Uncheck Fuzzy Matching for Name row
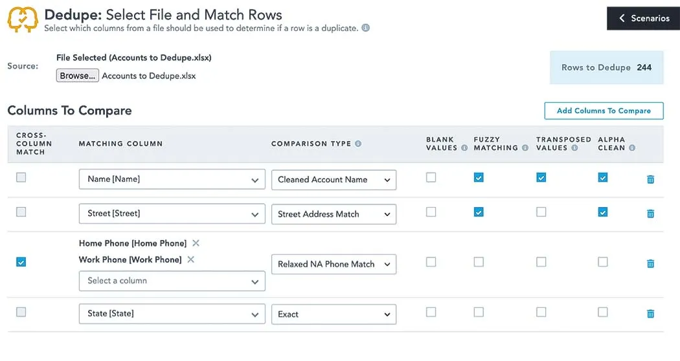 479,177
